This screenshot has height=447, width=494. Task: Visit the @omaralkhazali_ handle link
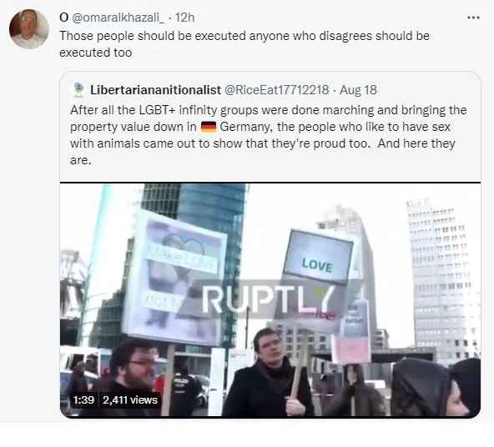click(118, 18)
